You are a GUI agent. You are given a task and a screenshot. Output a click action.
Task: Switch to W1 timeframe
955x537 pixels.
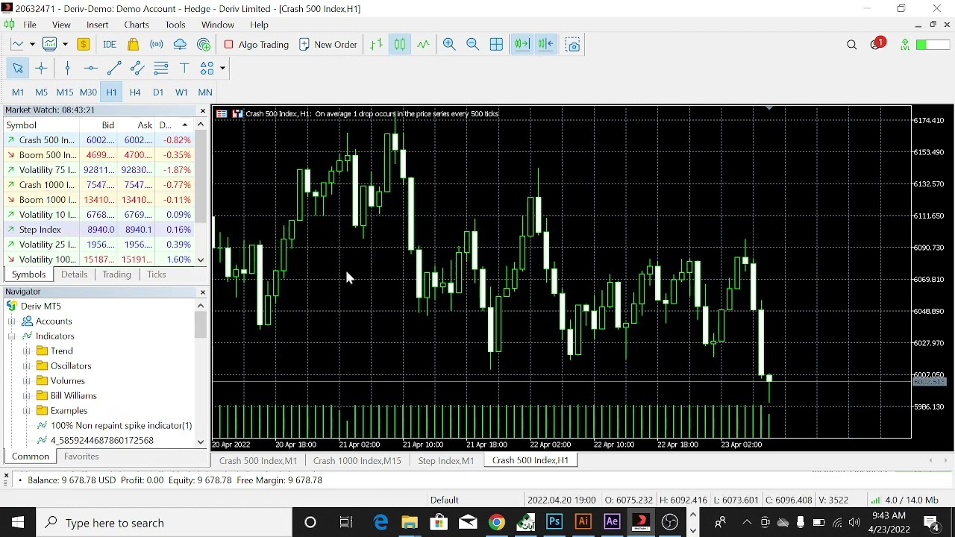point(182,92)
